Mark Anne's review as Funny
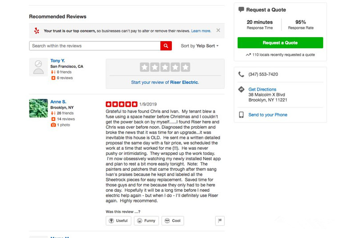 146,221
